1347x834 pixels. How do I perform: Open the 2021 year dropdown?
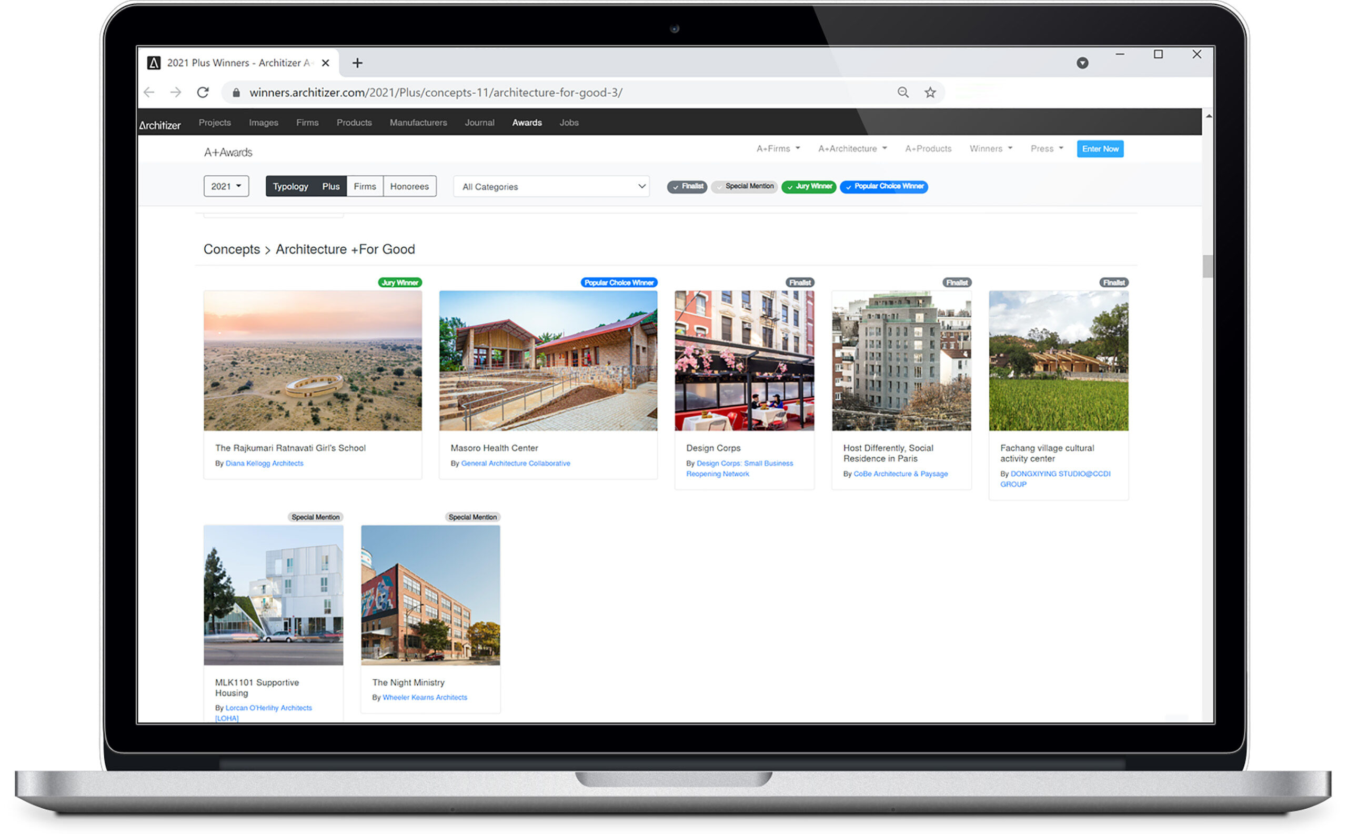point(226,186)
